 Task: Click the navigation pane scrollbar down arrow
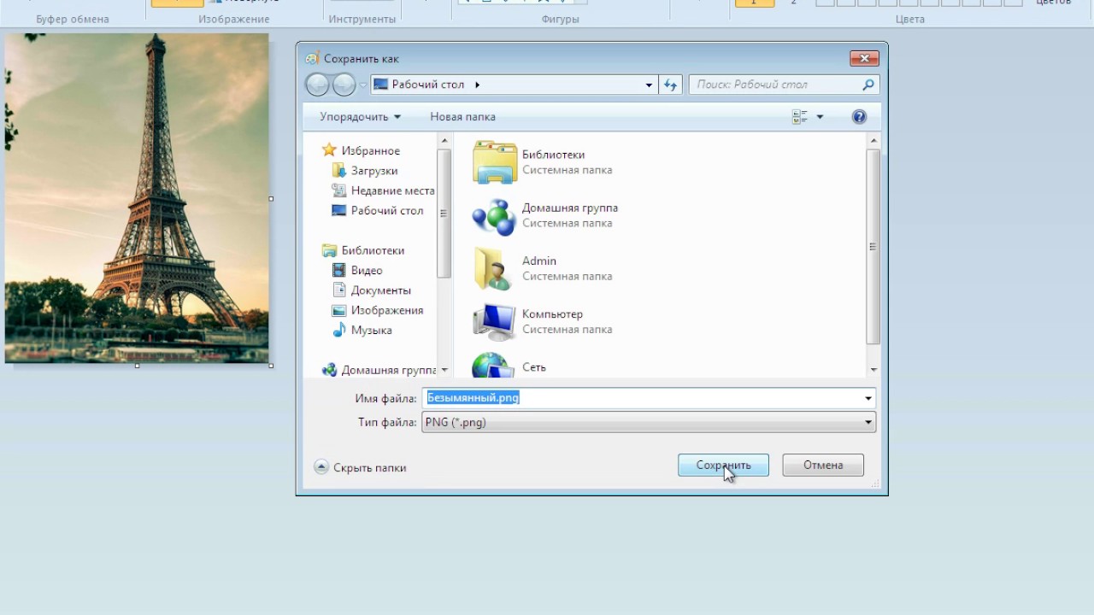tap(444, 370)
